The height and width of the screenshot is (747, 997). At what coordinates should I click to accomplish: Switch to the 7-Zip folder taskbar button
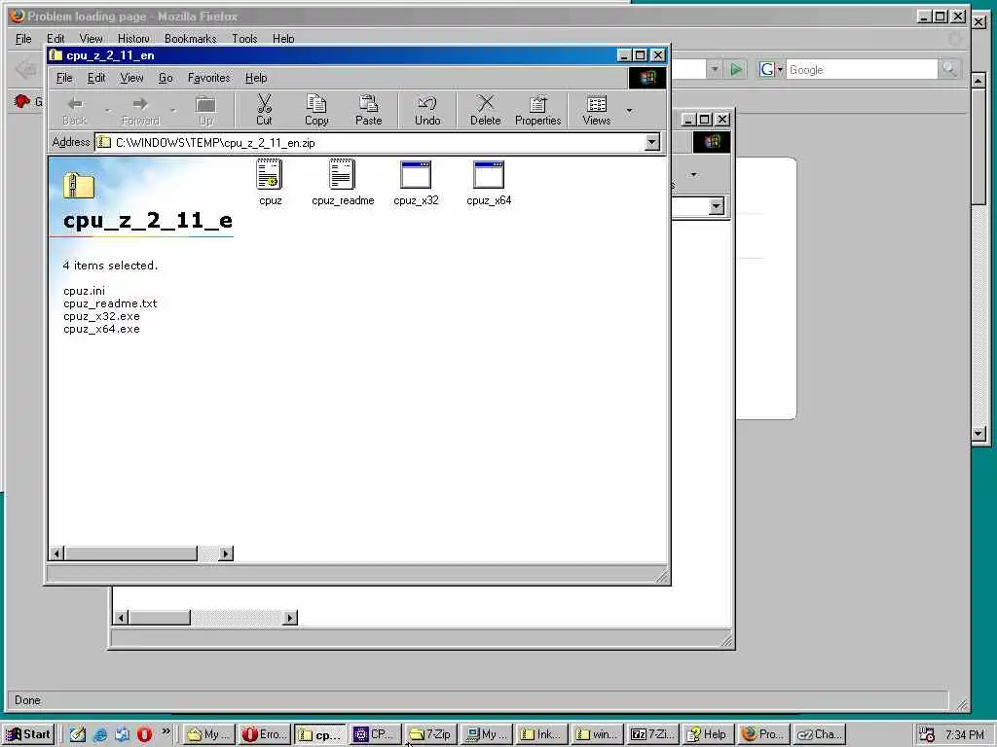pyautogui.click(x=430, y=734)
